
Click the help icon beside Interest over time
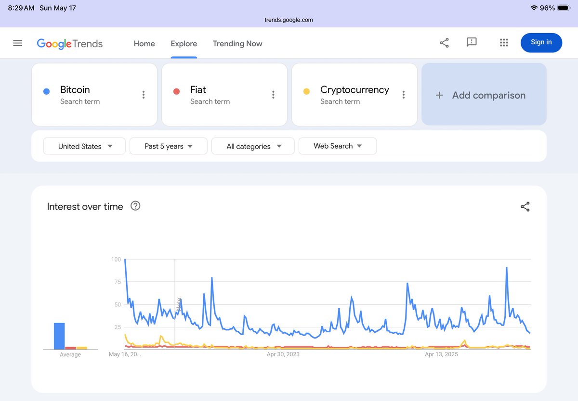pyautogui.click(x=135, y=206)
